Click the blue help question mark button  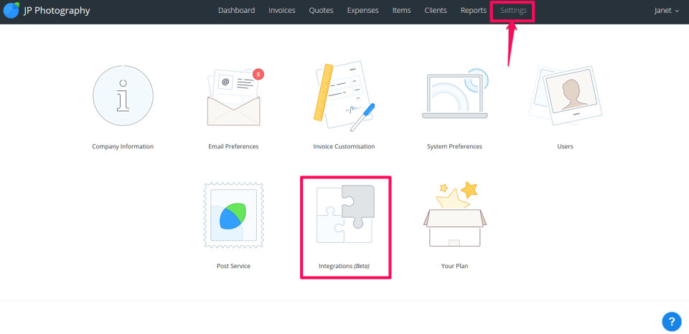tap(672, 321)
